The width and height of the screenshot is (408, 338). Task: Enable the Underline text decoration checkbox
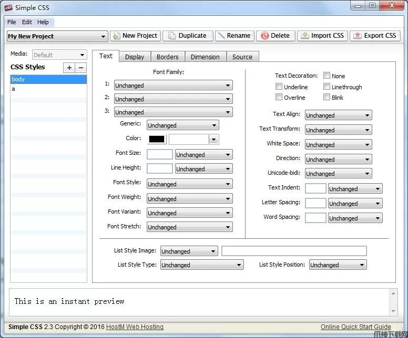pyautogui.click(x=279, y=87)
